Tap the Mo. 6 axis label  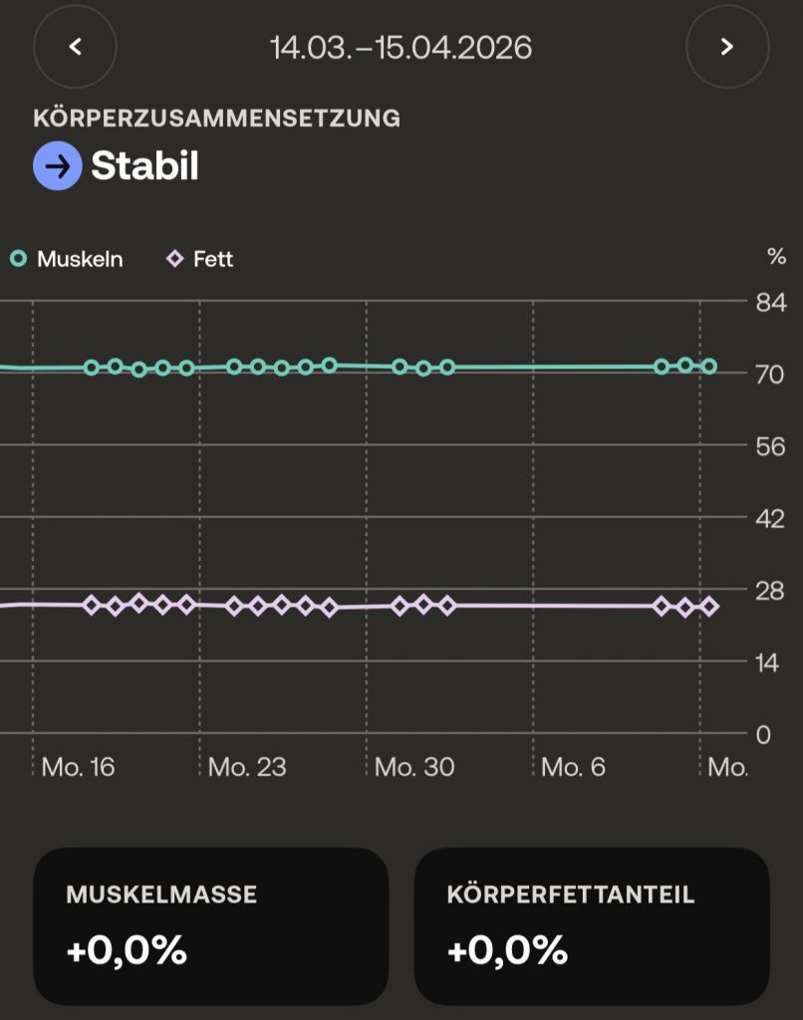[x=573, y=768]
